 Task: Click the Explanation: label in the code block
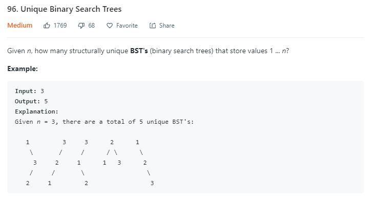(36, 111)
